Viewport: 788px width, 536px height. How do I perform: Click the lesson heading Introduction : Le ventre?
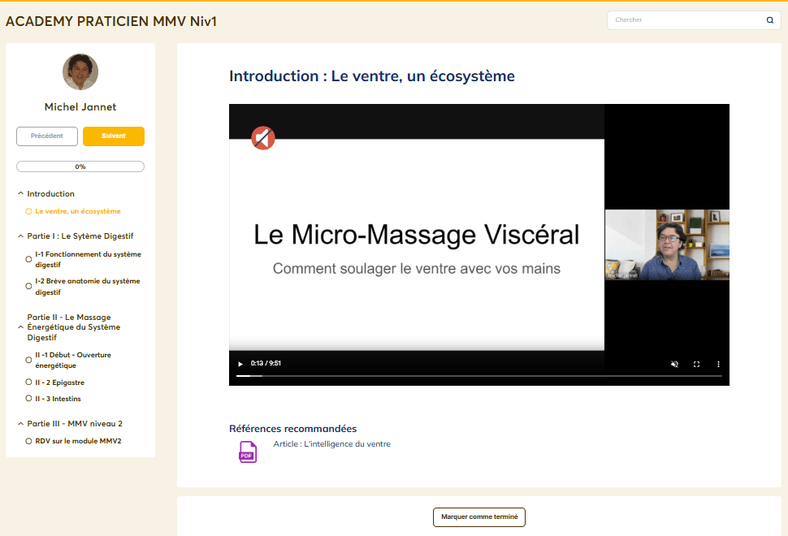pyautogui.click(x=372, y=76)
